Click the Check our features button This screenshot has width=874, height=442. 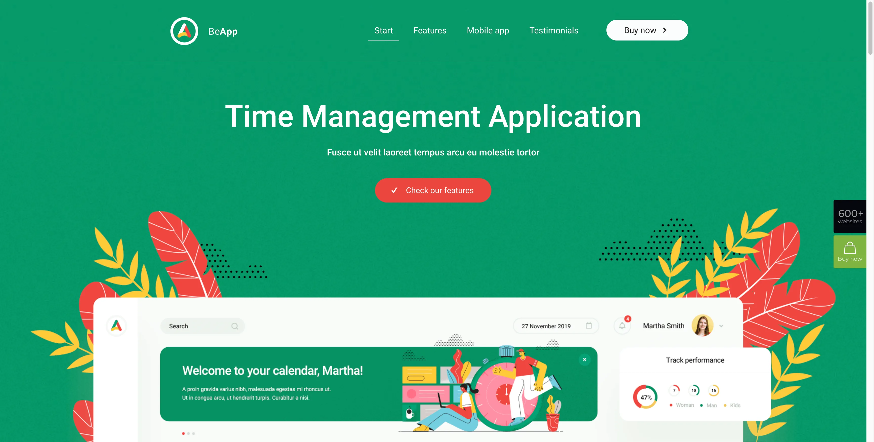coord(433,190)
